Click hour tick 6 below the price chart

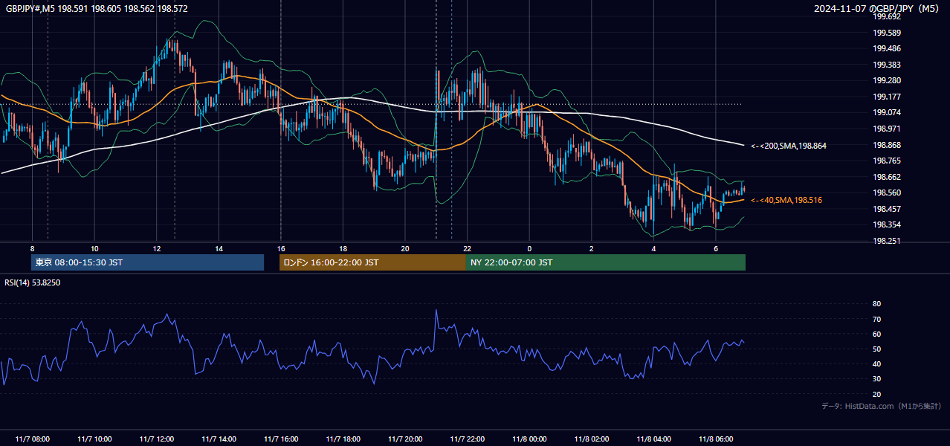tap(715, 248)
